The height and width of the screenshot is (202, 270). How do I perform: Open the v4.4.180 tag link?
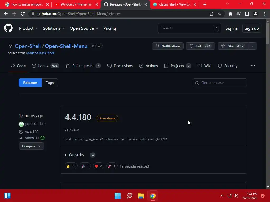[32, 132]
